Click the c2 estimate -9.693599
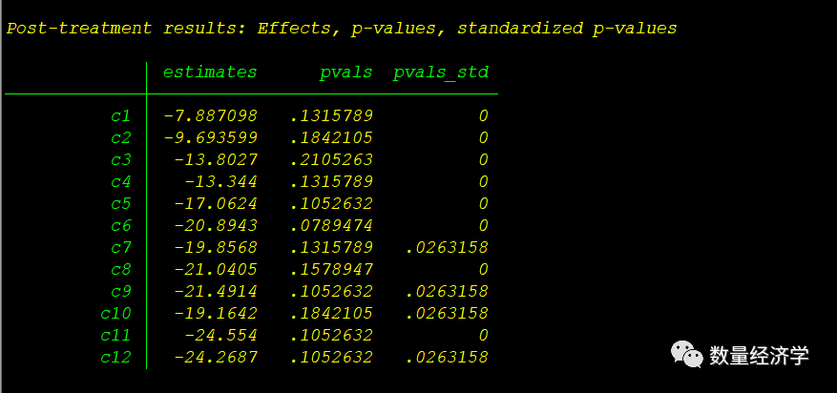 [x=210, y=137]
